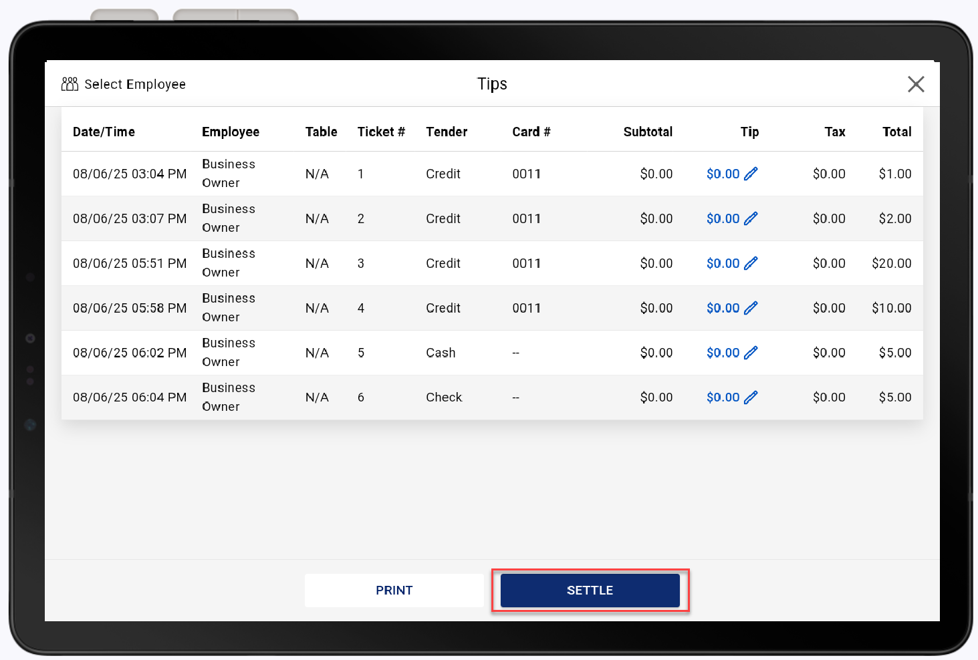Select the 08/06/25 05:58 PM date cell

coord(130,308)
